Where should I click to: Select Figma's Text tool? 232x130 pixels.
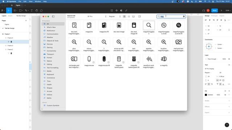click(32, 10)
